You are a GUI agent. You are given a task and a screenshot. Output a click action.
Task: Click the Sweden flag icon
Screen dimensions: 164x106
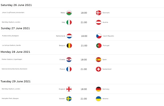click(x=69, y=99)
